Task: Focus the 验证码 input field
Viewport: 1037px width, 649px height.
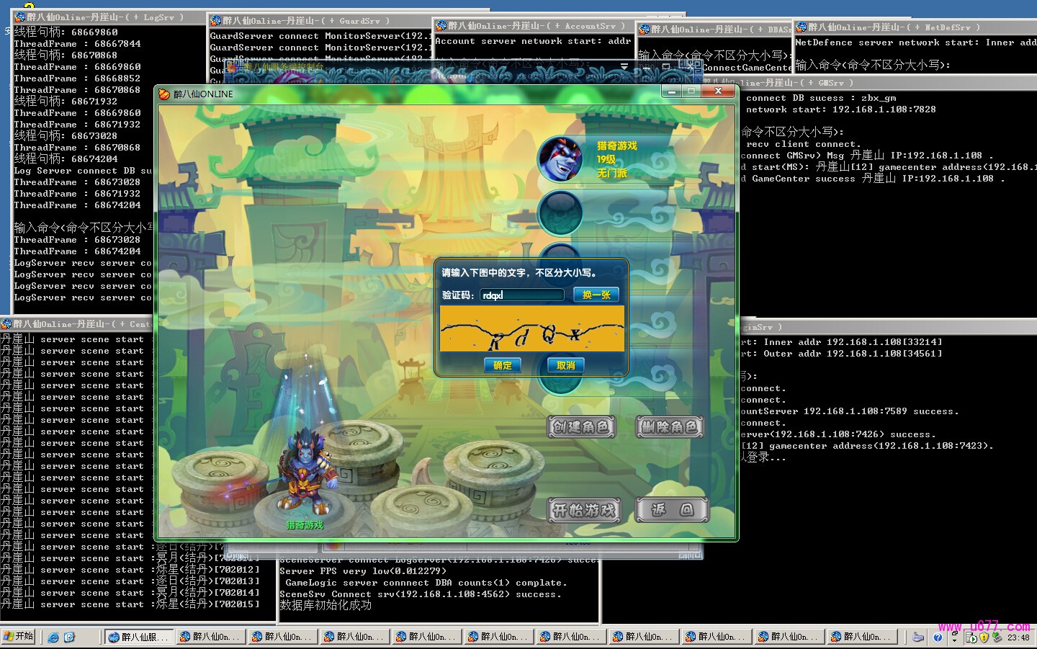Action: coord(521,295)
